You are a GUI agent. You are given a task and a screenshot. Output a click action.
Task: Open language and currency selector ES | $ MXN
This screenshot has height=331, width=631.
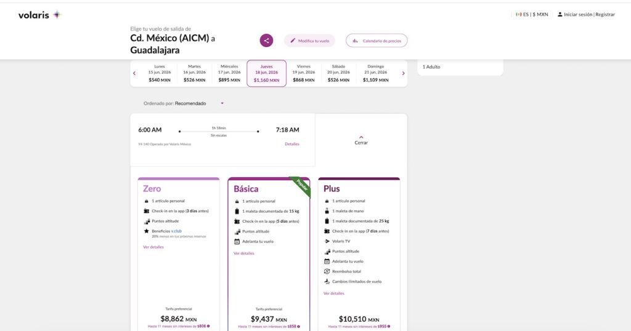[x=532, y=15]
